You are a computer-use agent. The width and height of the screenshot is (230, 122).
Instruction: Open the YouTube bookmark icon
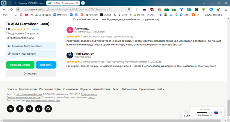[26, 15]
